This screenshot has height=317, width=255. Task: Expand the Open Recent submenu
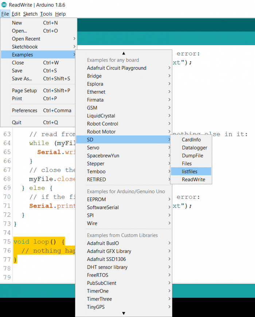pyautogui.click(x=38, y=39)
